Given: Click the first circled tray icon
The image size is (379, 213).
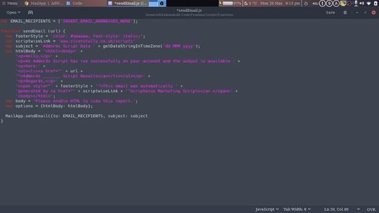Looking at the screenshot, I should [322, 4].
